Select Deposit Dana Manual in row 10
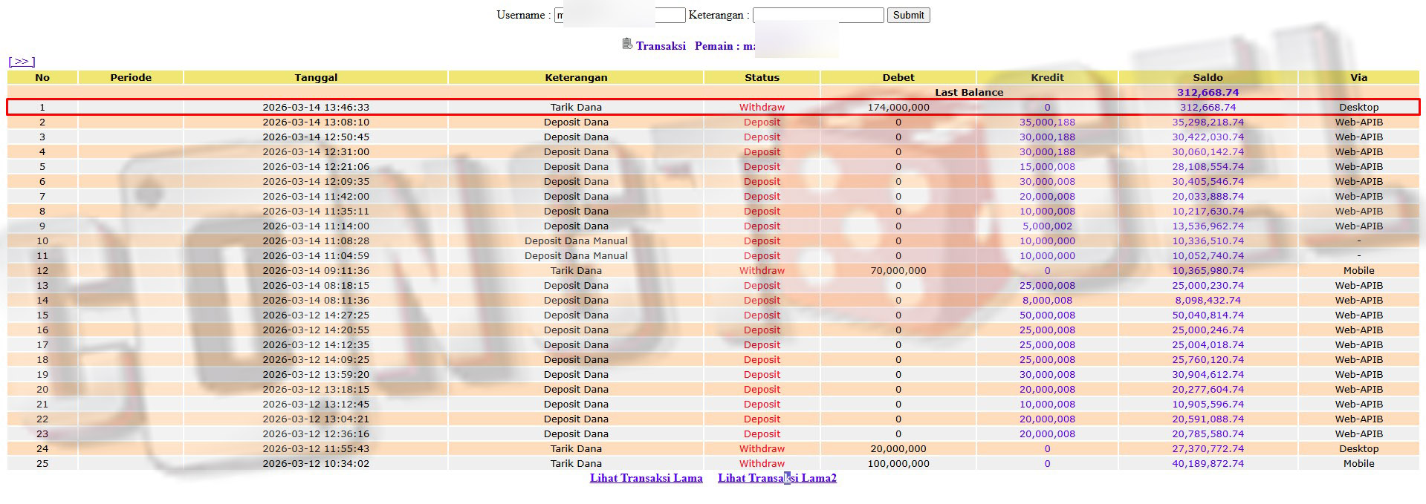Screen dimensions: 1426x504 (x=576, y=241)
